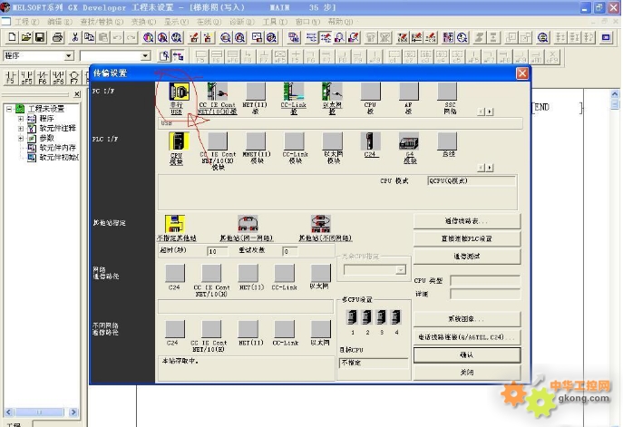This screenshot has height=427, width=623.
Task: Open the 程序 dropdown in toolbar
Action: [x=69, y=55]
